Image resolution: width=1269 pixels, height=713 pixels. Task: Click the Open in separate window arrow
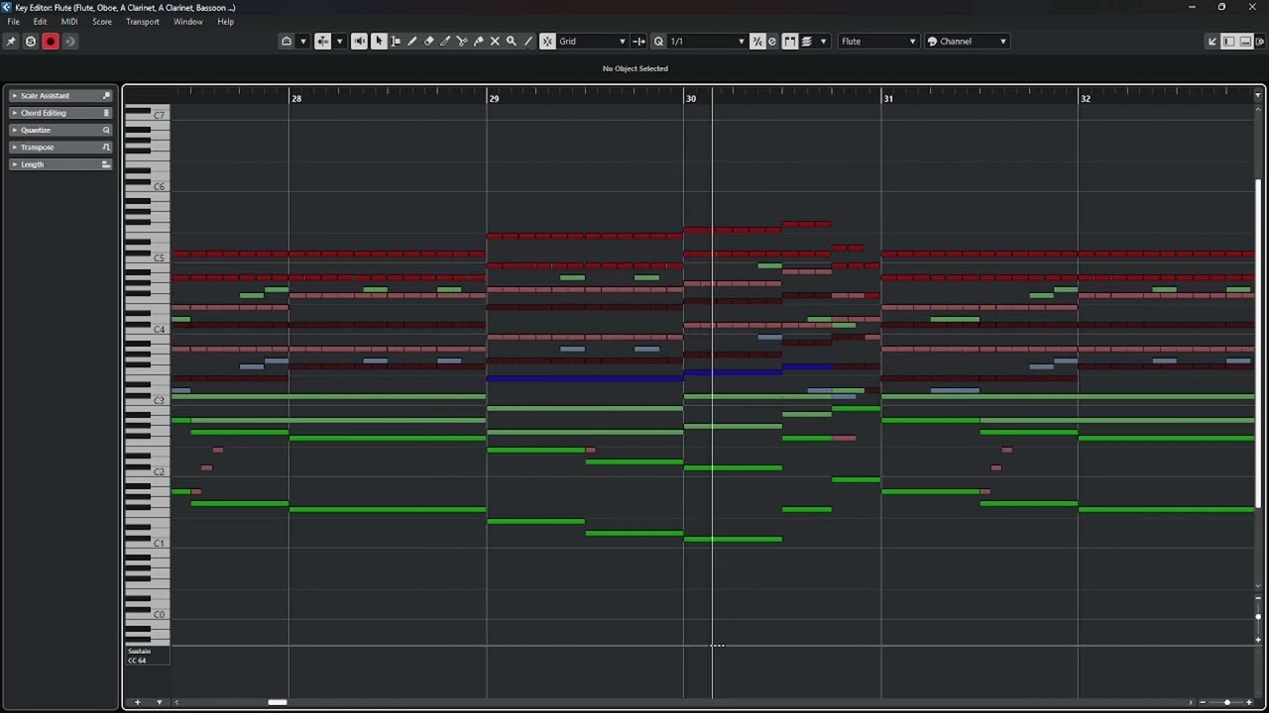(x=1211, y=41)
